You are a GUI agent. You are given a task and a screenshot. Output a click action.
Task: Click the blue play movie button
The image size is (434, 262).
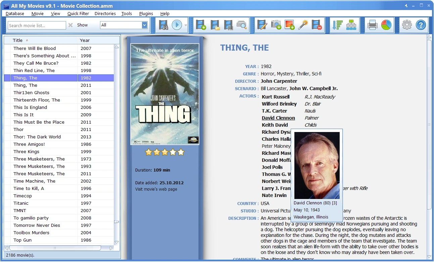[177, 25]
